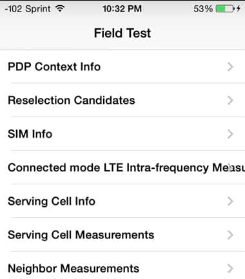
Task: Tap the Serving Cell Measurements chevron arrow
Action: [x=230, y=235]
